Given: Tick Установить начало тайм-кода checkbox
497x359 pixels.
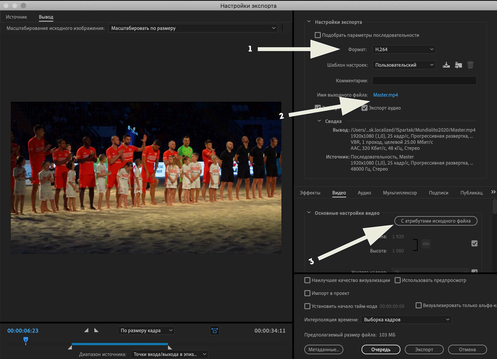Looking at the screenshot, I should tap(307, 306).
